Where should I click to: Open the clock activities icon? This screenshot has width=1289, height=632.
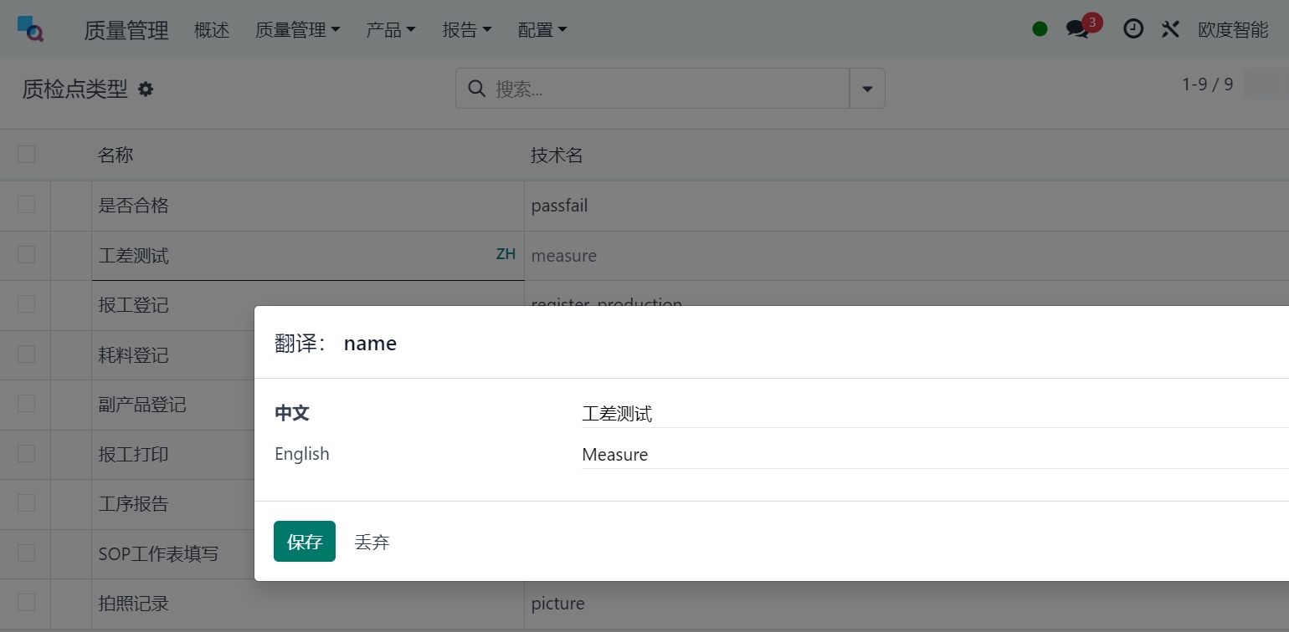pos(1132,29)
